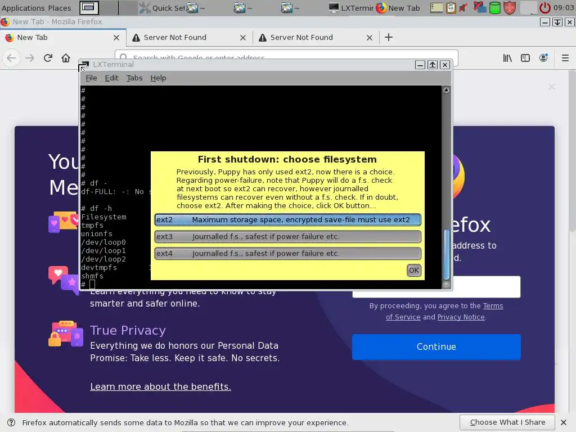Click the True Privacy illustration icon
Viewport: 576px width, 432px height.
pyautogui.click(x=66, y=334)
